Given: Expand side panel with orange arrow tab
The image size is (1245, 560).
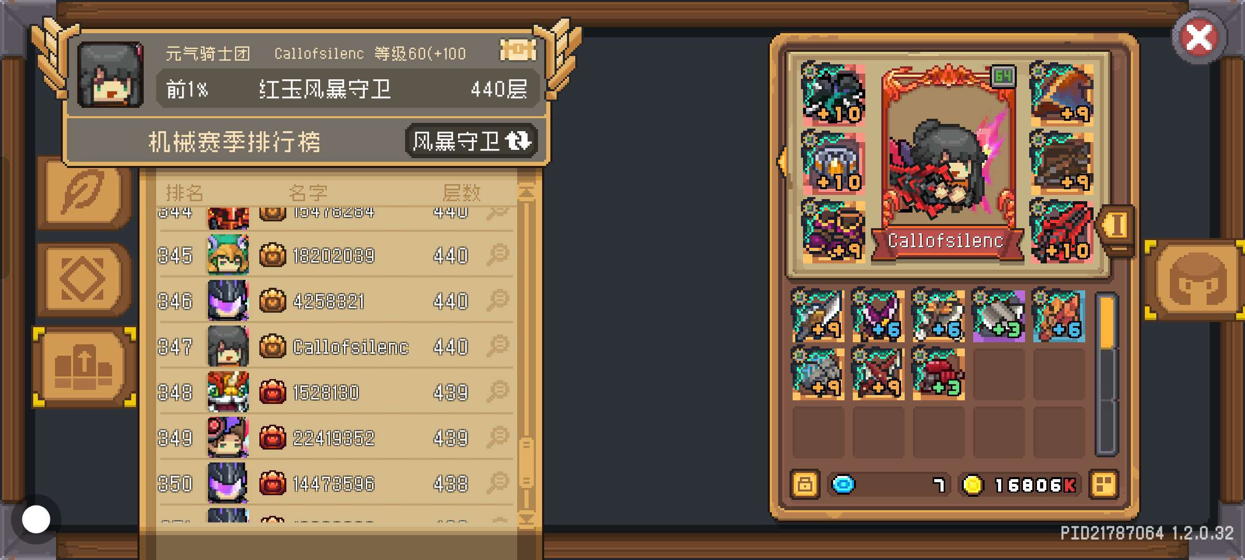Looking at the screenshot, I should click(1115, 226).
